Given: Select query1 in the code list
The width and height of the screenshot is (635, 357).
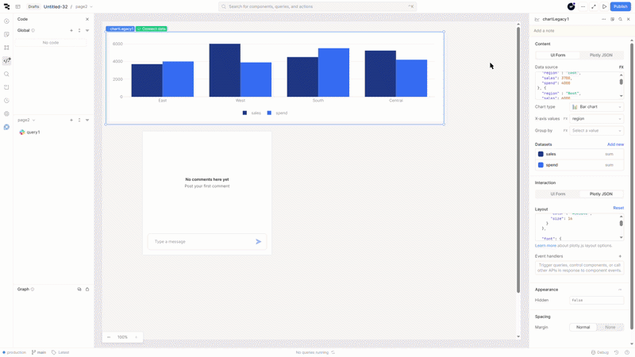Looking at the screenshot, I should [x=33, y=132].
